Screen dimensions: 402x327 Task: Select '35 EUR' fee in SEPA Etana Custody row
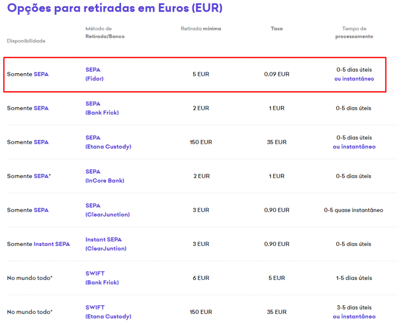point(276,142)
